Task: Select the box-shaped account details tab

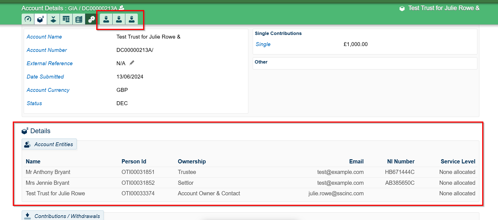Action: click(x=40, y=19)
